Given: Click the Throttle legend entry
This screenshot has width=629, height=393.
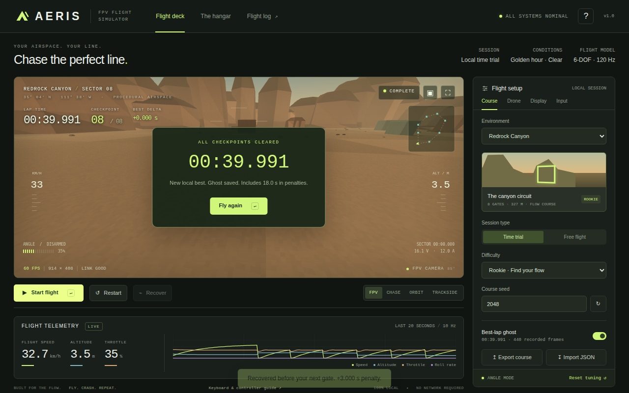Looking at the screenshot, I should tap(413, 365).
